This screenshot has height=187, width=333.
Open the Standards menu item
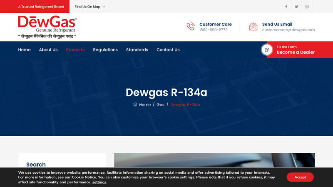tap(137, 49)
